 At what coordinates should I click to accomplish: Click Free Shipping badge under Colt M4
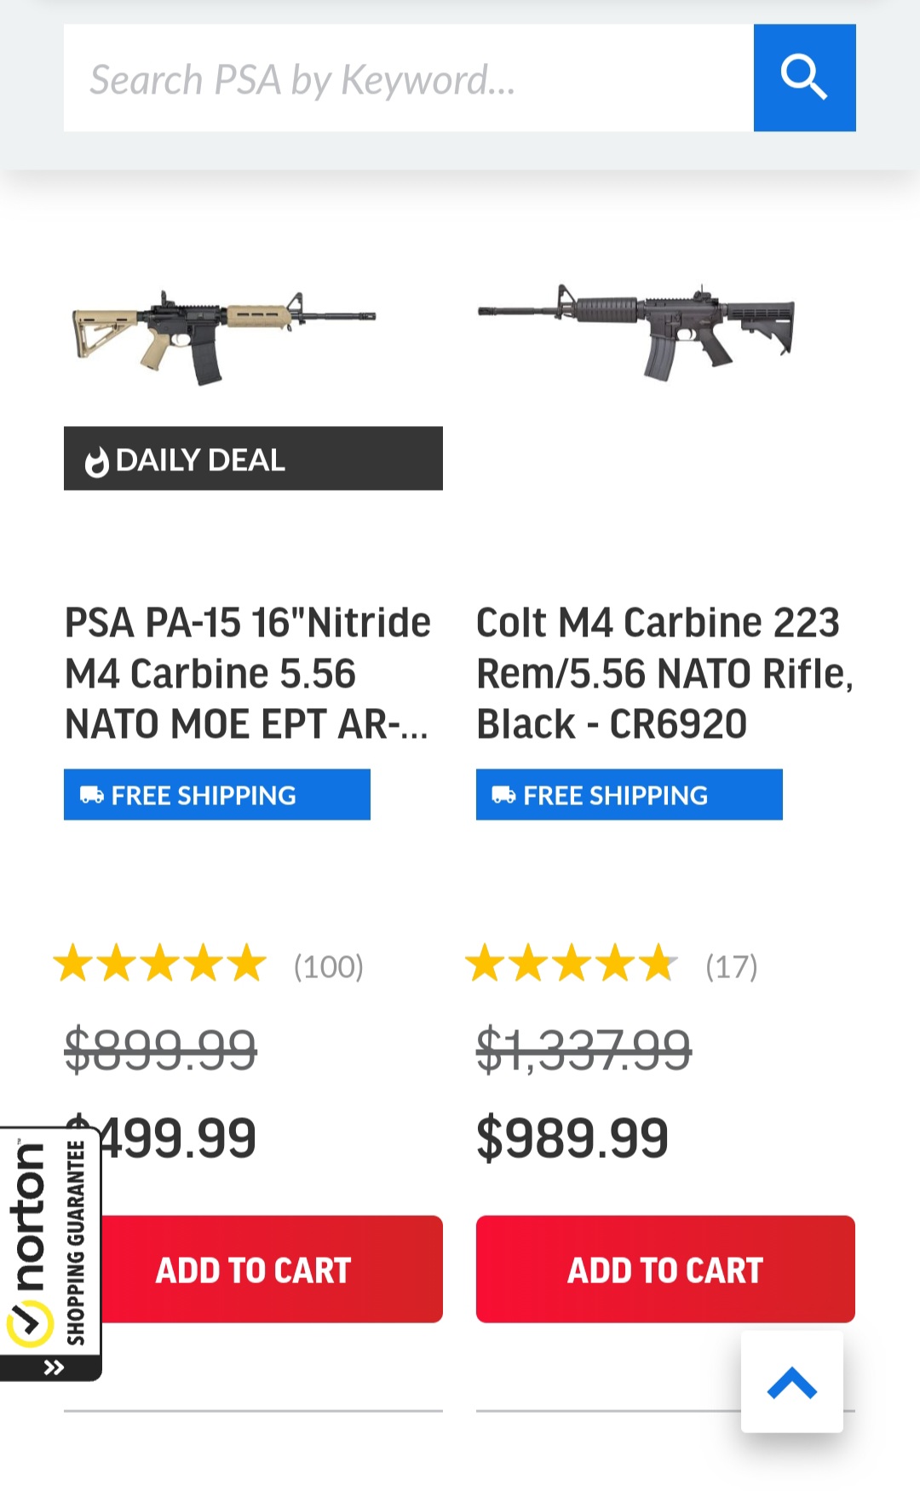point(629,795)
